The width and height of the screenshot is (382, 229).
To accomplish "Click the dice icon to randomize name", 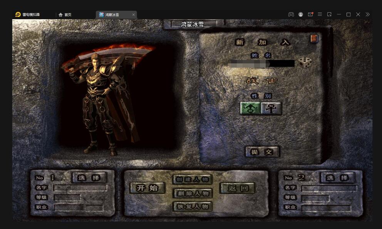I will [x=305, y=63].
